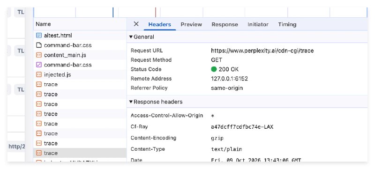Open the Preview tab

(191, 24)
